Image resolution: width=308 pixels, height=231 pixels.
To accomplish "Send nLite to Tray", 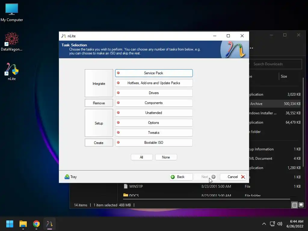I will (71, 177).
